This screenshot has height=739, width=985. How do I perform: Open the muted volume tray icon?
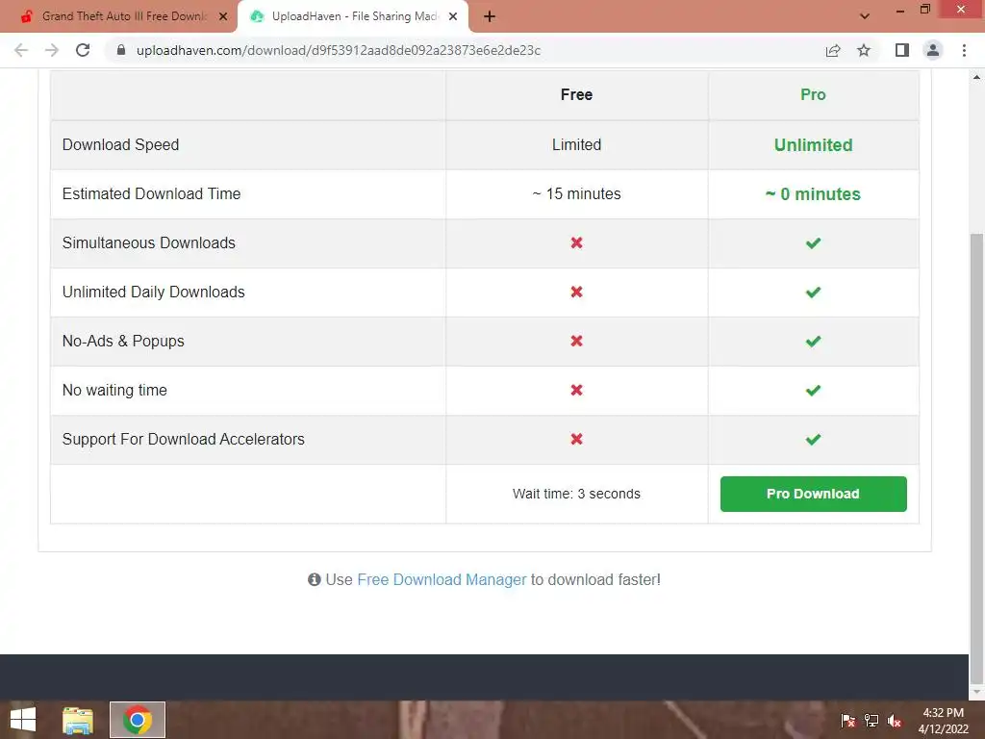895,721
